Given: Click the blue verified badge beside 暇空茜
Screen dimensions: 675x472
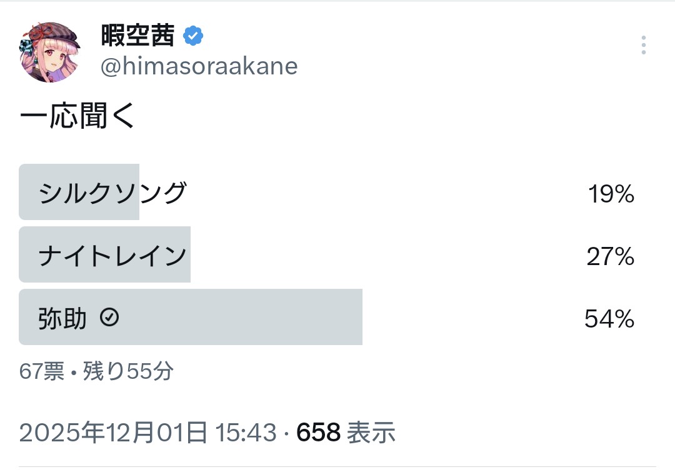Looking at the screenshot, I should pos(192,37).
